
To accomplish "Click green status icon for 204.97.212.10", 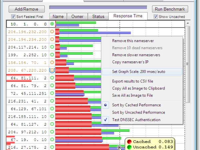I will click(x=52, y=131).
